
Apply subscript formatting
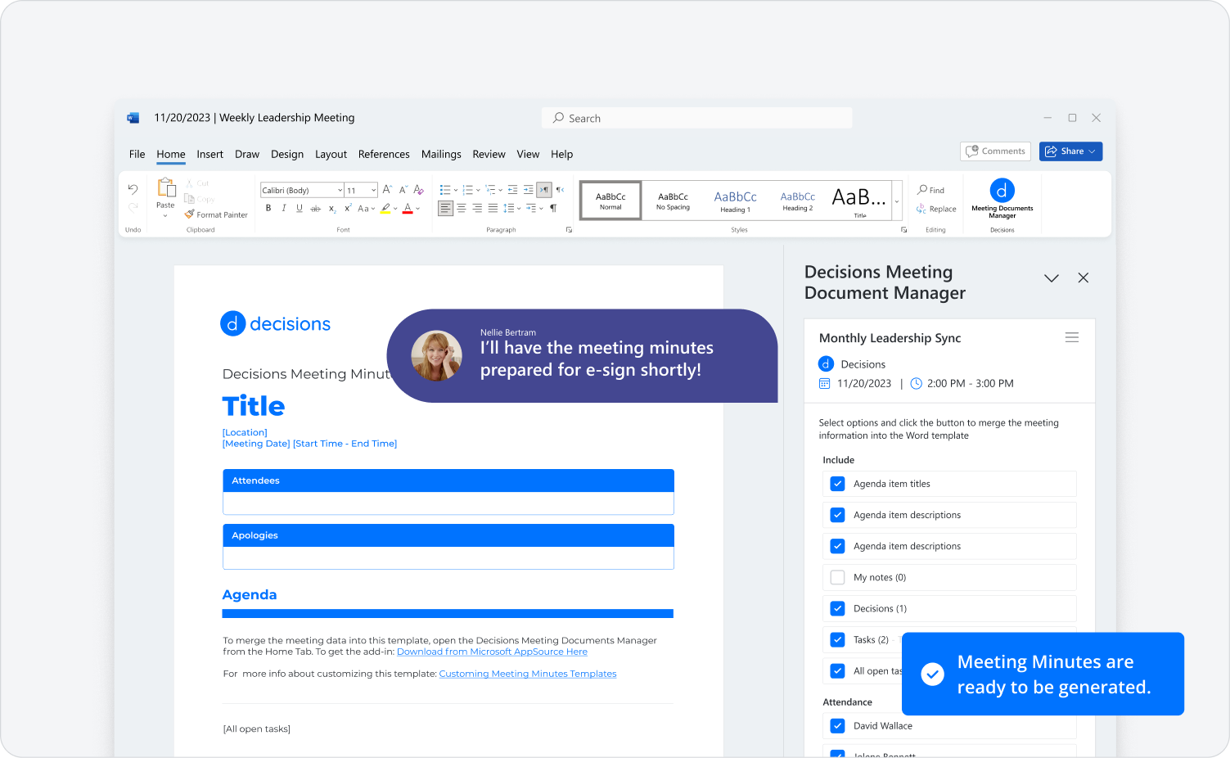pyautogui.click(x=332, y=209)
